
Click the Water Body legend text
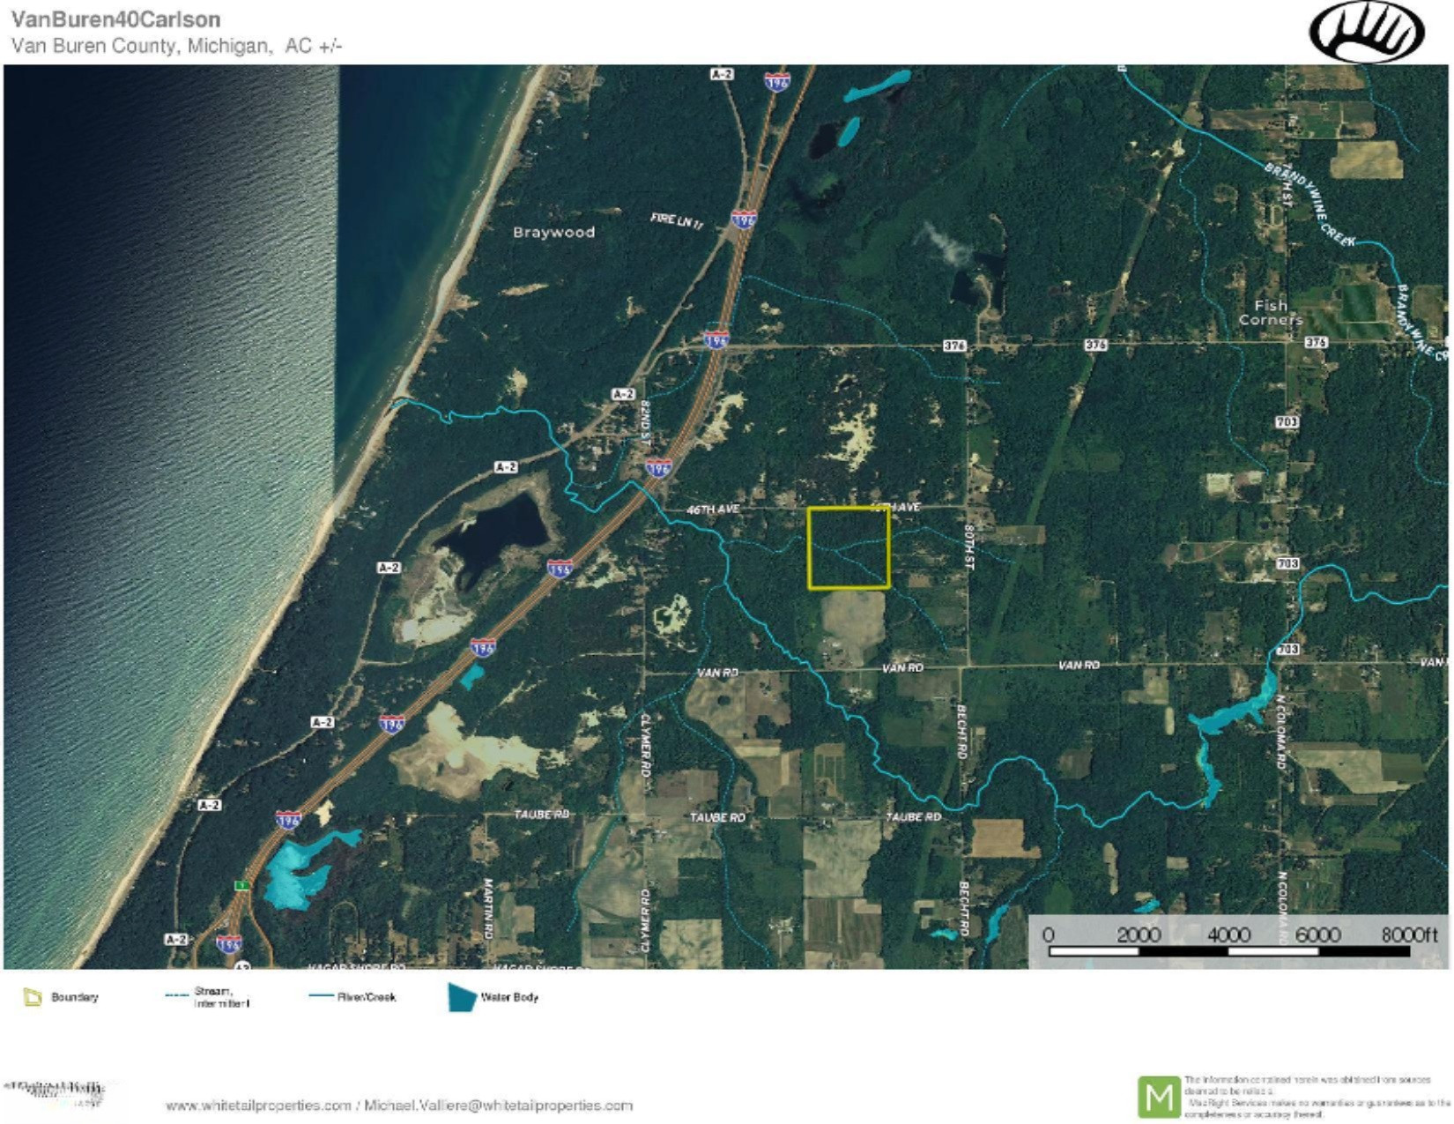(509, 997)
